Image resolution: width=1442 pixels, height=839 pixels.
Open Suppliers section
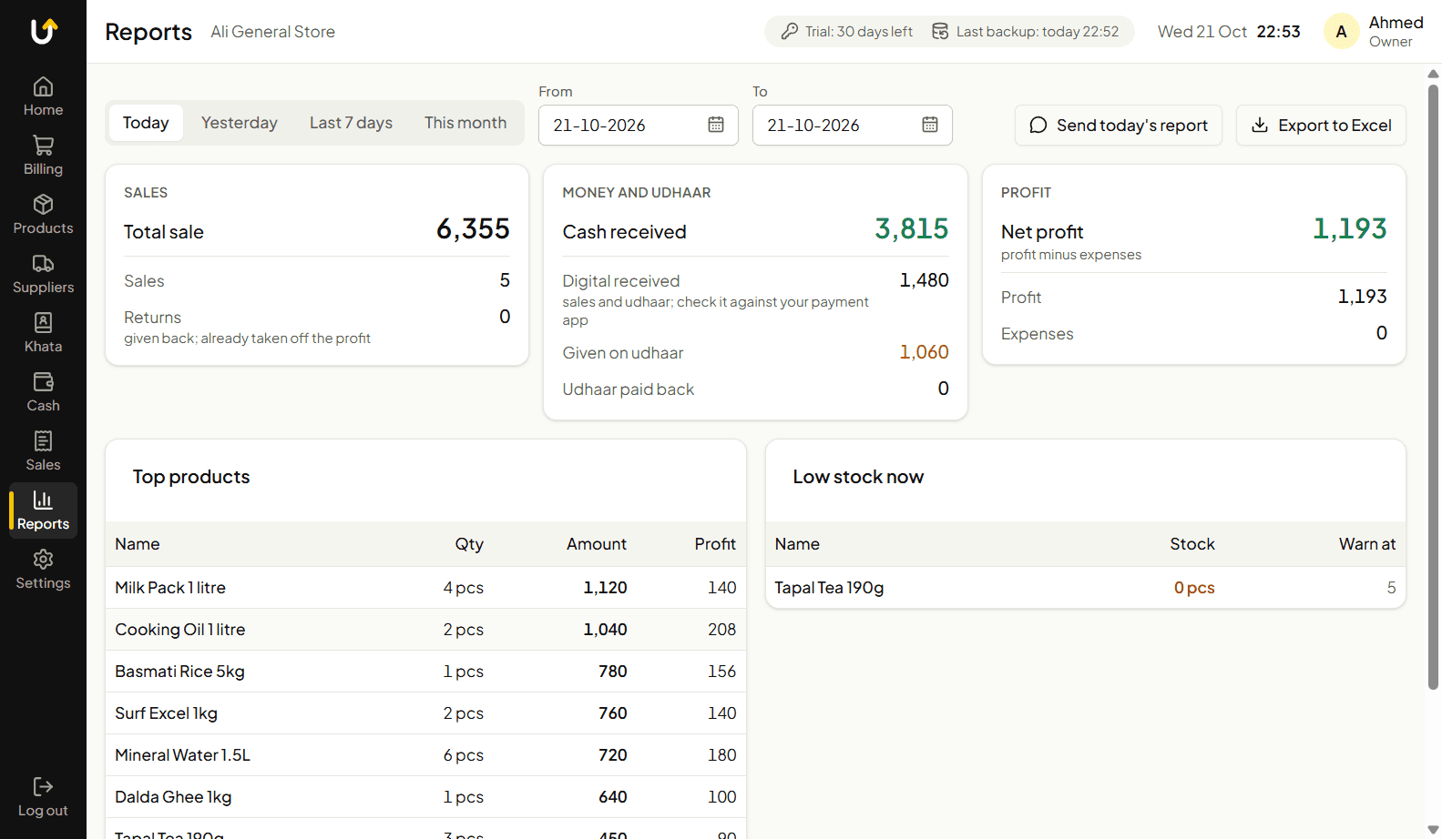coord(43,275)
